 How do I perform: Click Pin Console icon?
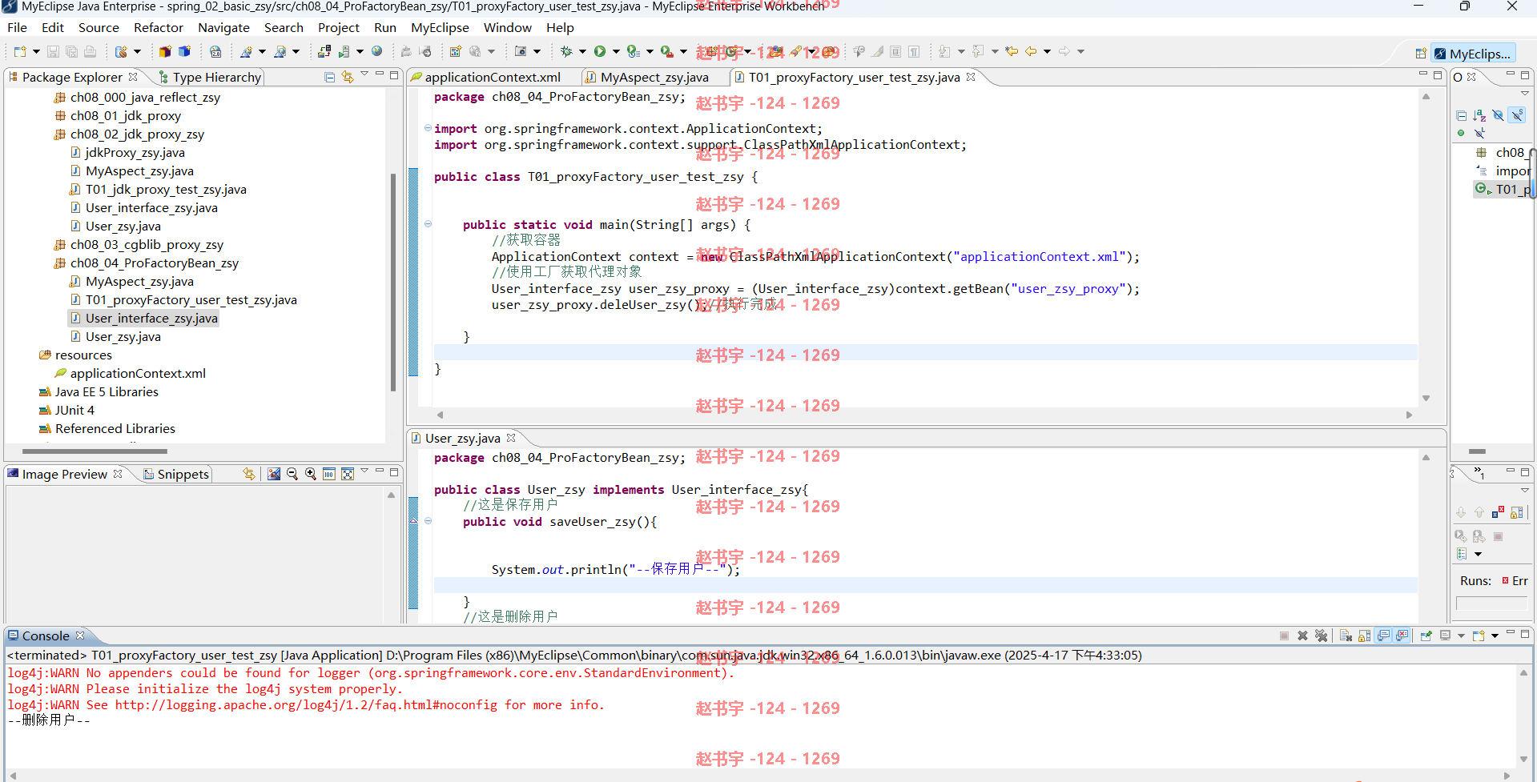click(x=1426, y=636)
